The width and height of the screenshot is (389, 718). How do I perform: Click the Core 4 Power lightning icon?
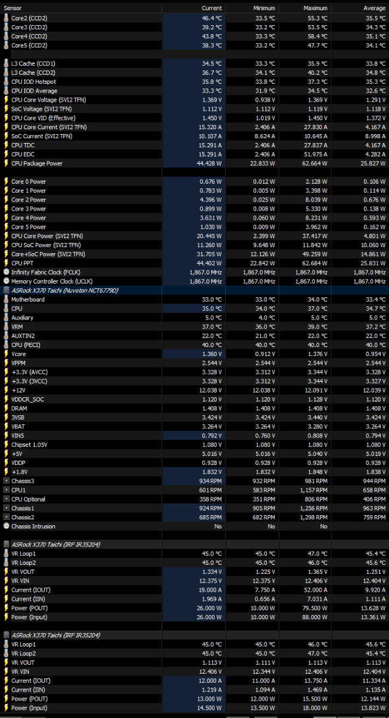click(x=7, y=218)
